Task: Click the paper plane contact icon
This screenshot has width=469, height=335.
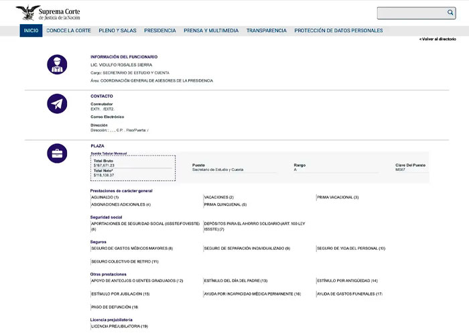Action: point(57,104)
